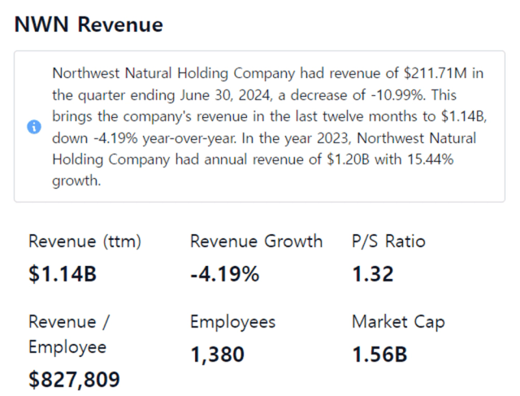520x396 pixels.
Task: Select the $827,809 value
Action: [x=74, y=379]
